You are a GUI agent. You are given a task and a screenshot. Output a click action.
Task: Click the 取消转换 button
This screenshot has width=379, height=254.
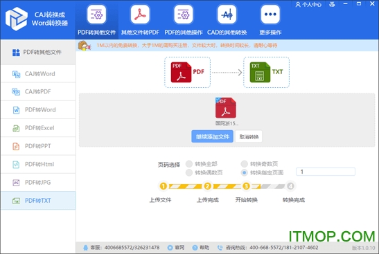249,136
